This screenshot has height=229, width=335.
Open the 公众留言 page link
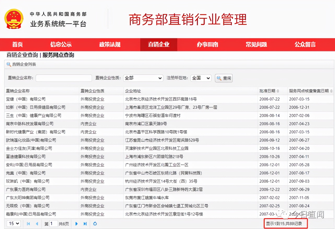pos(304,44)
